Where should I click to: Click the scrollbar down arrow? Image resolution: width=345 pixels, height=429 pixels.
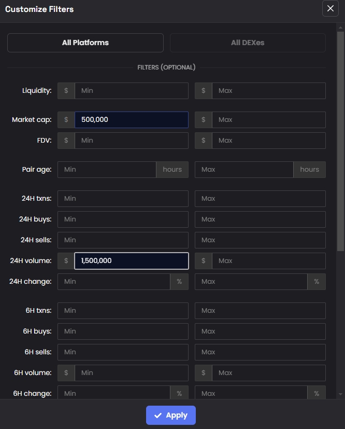[x=340, y=395]
